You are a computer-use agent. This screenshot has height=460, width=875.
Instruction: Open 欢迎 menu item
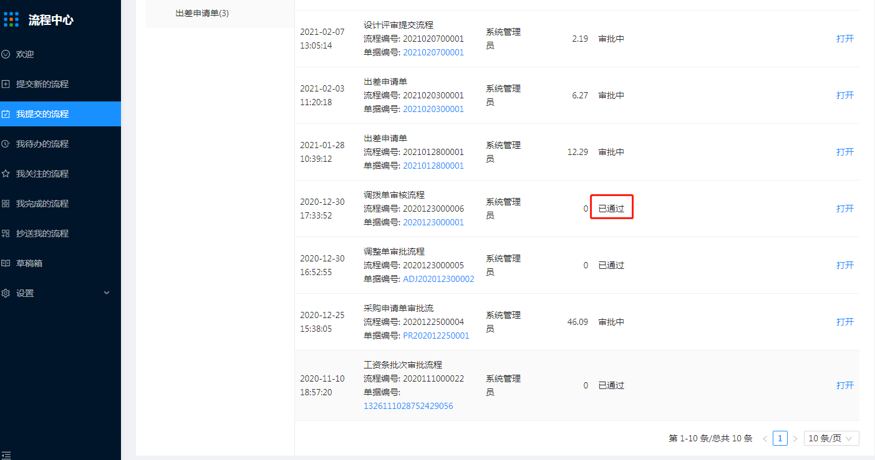(x=60, y=54)
